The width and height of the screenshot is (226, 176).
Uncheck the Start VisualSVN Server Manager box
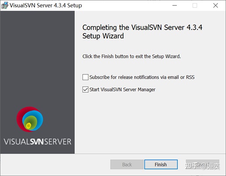tap(86, 89)
